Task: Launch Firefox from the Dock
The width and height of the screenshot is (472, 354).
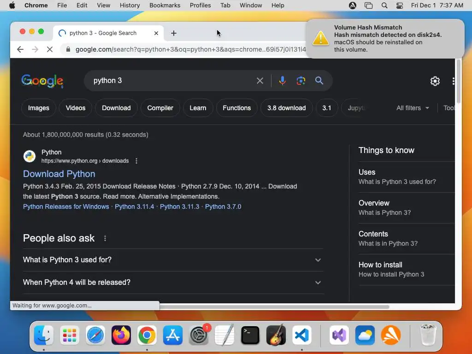Action: pos(121,335)
